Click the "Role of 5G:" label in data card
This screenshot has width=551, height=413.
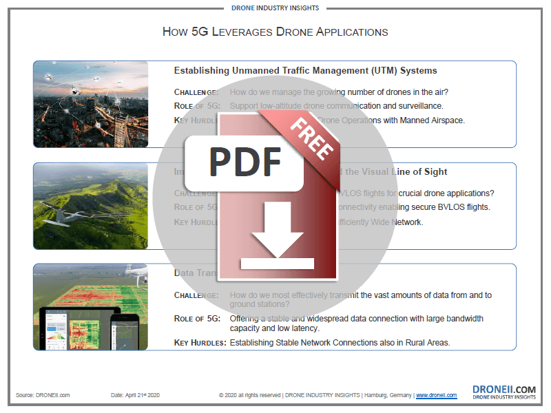pyautogui.click(x=197, y=319)
